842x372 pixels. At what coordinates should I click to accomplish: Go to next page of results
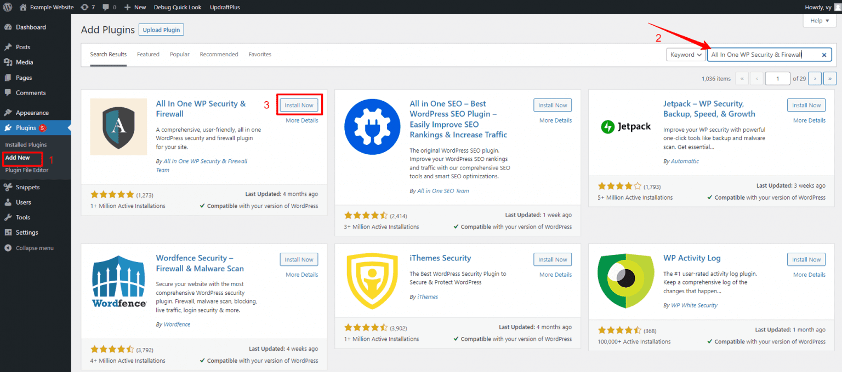coord(815,78)
